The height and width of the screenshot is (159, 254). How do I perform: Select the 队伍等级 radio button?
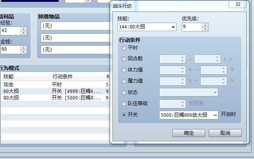[x=124, y=104]
